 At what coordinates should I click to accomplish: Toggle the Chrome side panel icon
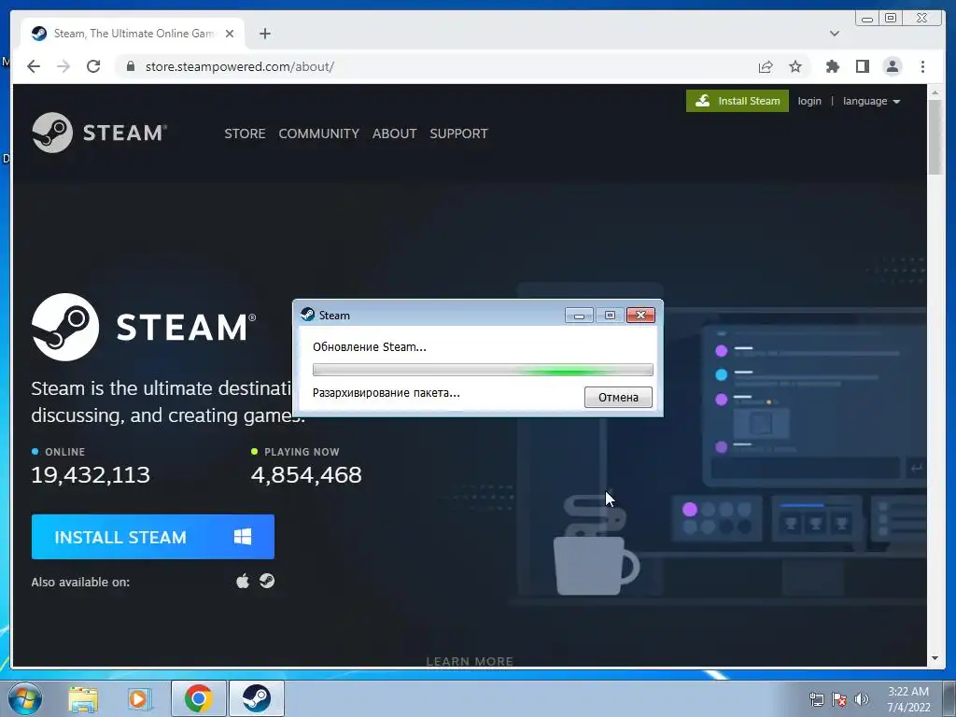pos(862,66)
